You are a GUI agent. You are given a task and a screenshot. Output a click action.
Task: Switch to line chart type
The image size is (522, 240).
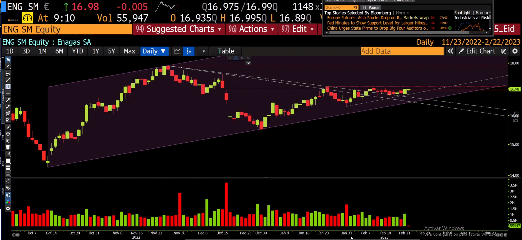click(177, 51)
